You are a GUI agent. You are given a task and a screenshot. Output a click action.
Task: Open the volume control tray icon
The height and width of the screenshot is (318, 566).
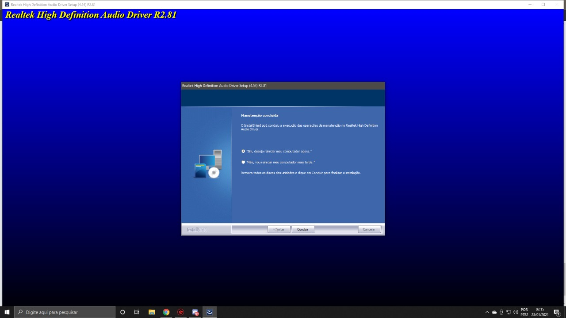tap(516, 312)
